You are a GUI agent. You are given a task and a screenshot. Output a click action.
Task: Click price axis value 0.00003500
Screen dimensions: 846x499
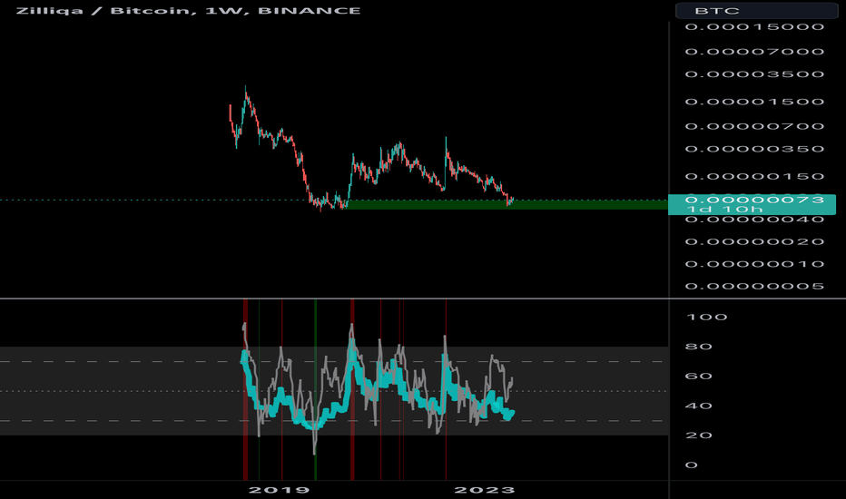tap(754, 74)
